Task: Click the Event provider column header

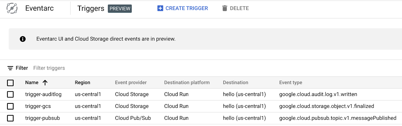Action: click(131, 83)
